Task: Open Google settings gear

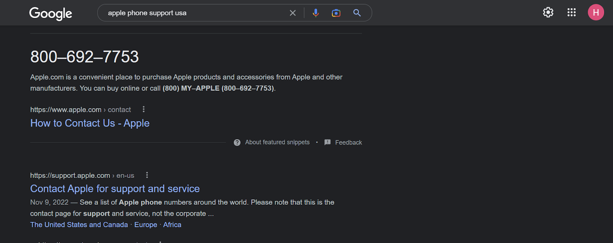Action: point(548,13)
